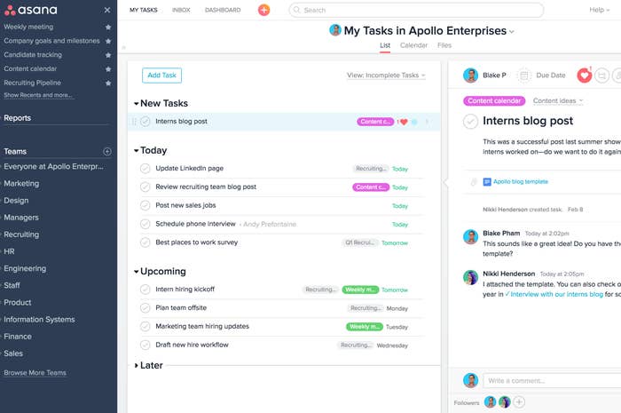Switch to the Calendar tab

pos(414,45)
